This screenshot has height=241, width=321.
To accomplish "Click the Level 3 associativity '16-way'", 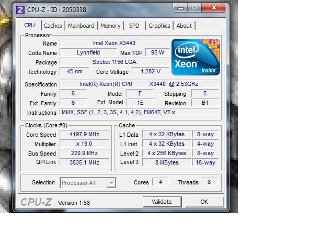I will coord(205,162).
